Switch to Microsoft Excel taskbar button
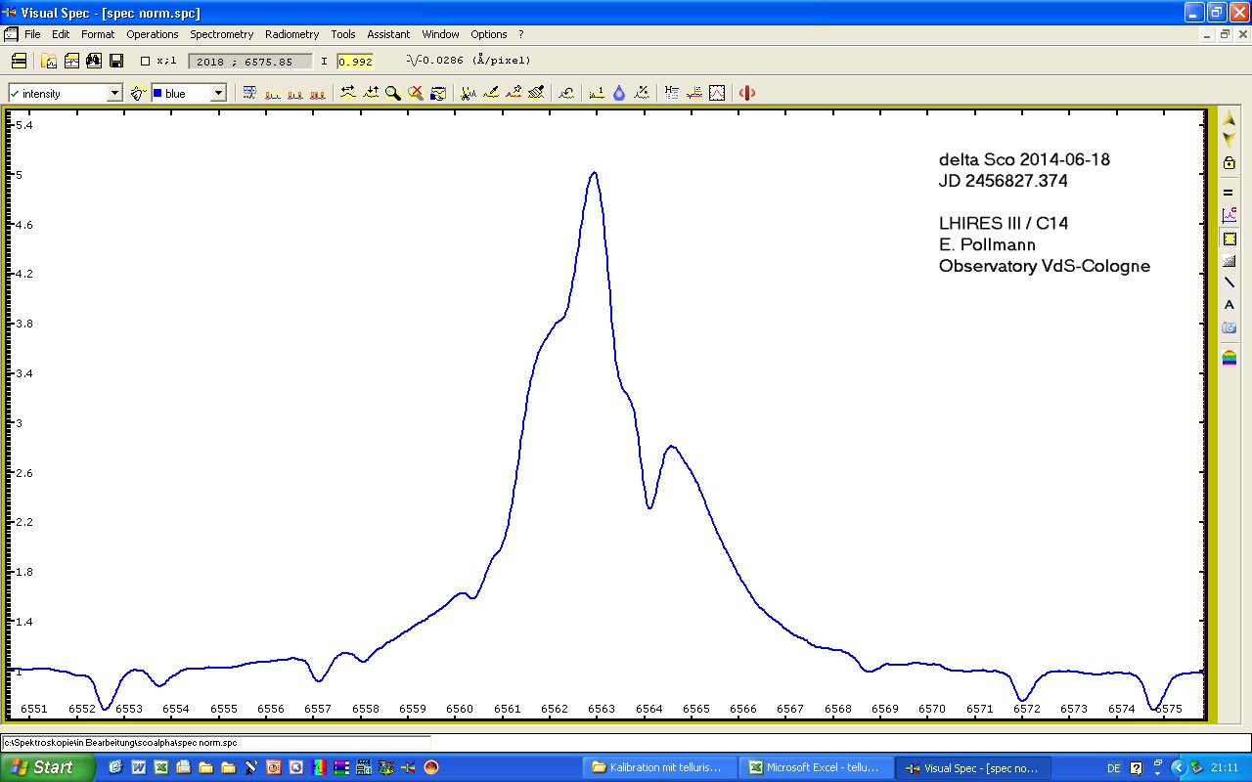1252x782 pixels. (x=815, y=767)
